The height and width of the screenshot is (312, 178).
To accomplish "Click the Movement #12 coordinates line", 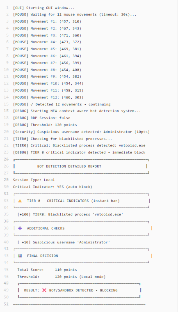I will tap(48, 97).
